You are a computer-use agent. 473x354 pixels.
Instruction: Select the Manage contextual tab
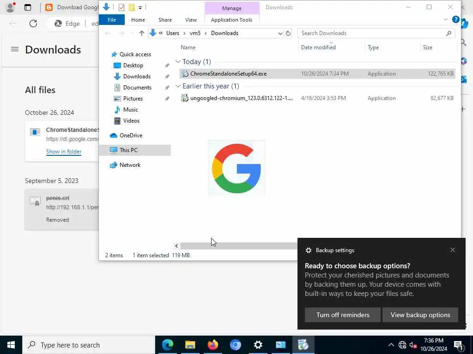(232, 8)
